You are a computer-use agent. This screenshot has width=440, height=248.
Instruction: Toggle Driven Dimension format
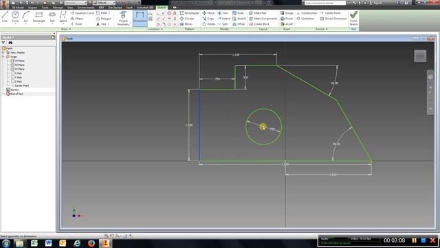point(333,19)
